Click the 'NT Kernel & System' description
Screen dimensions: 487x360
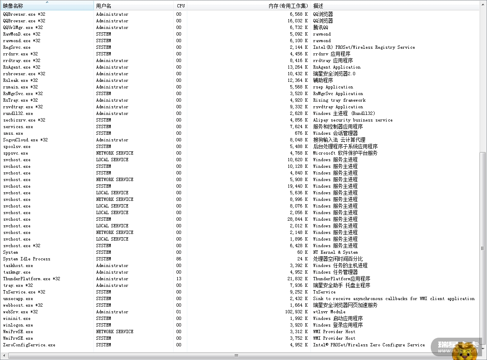[x=335, y=252]
